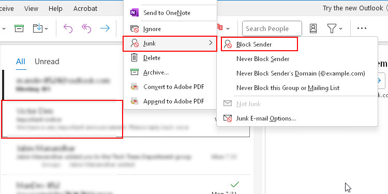Open the Filter Email dropdown arrow
This screenshot has width=388, height=194.
tap(341, 28)
